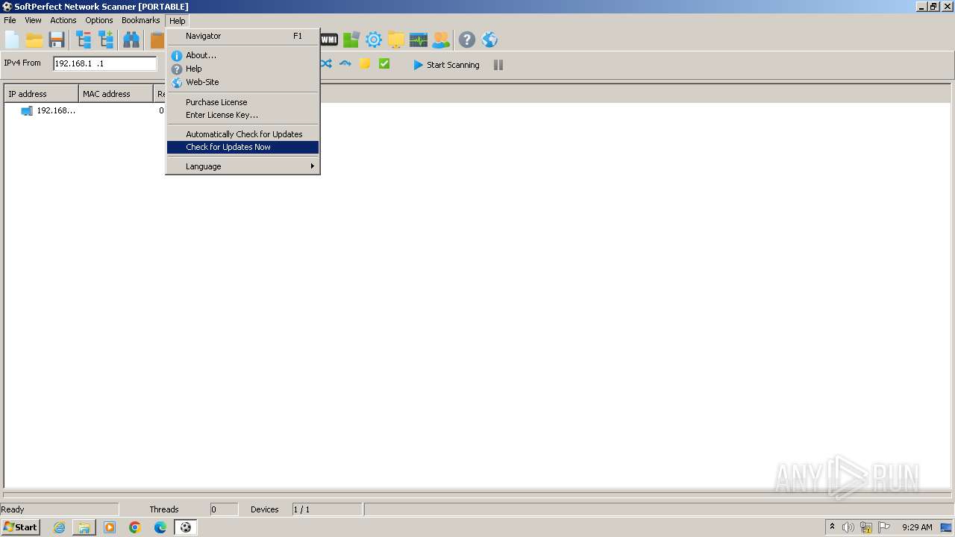Expand the Language submenu
This screenshot has width=955, height=537.
point(243,166)
